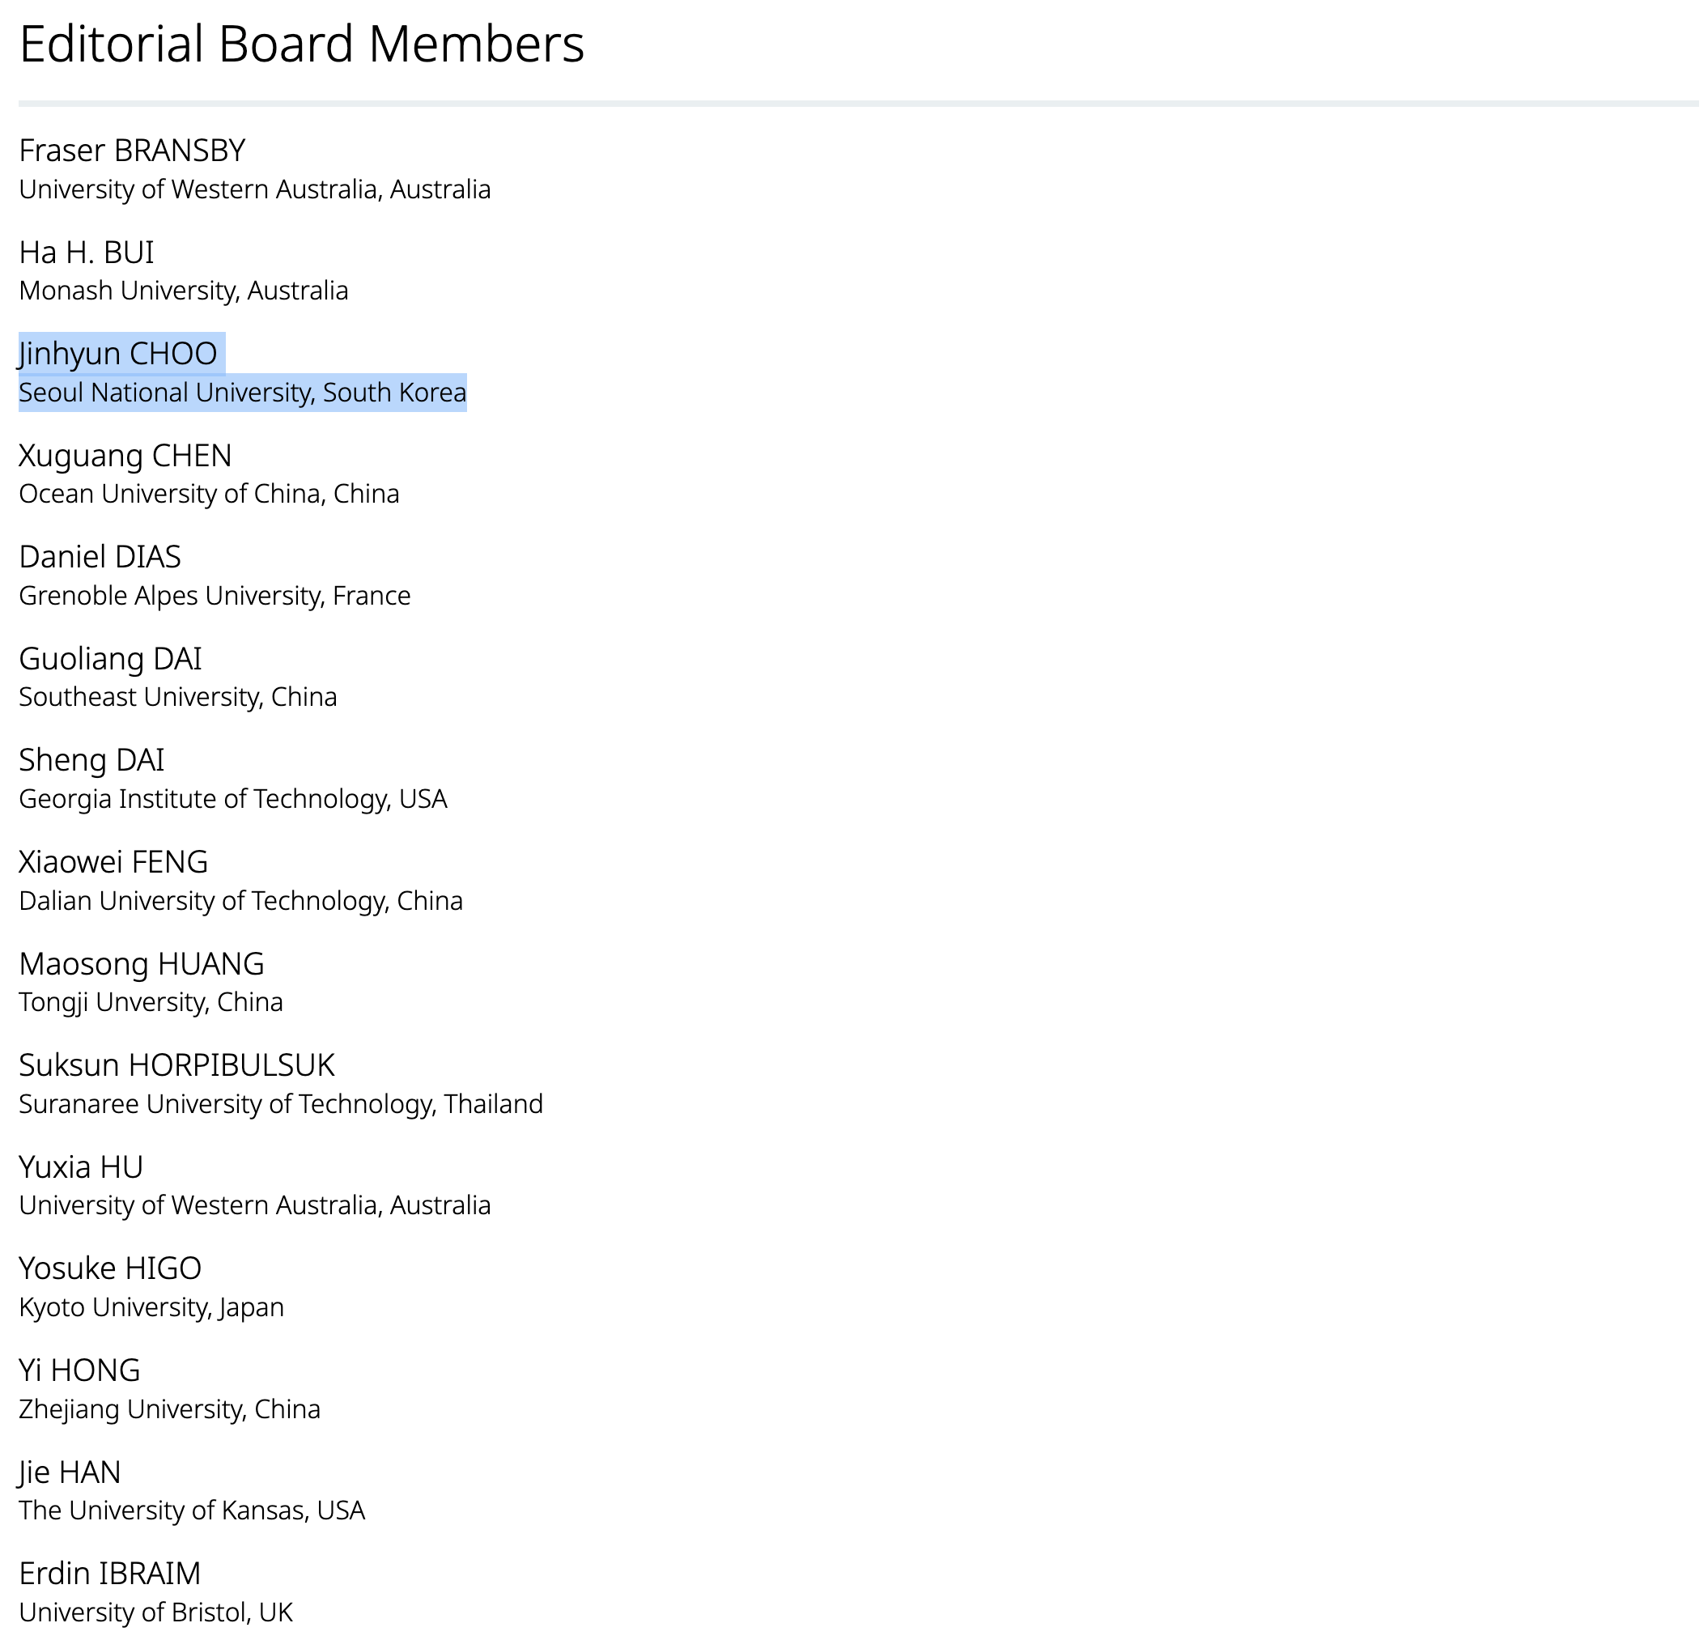The width and height of the screenshot is (1708, 1640).
Task: Click Sheng DAI name text
Action: [x=91, y=760]
